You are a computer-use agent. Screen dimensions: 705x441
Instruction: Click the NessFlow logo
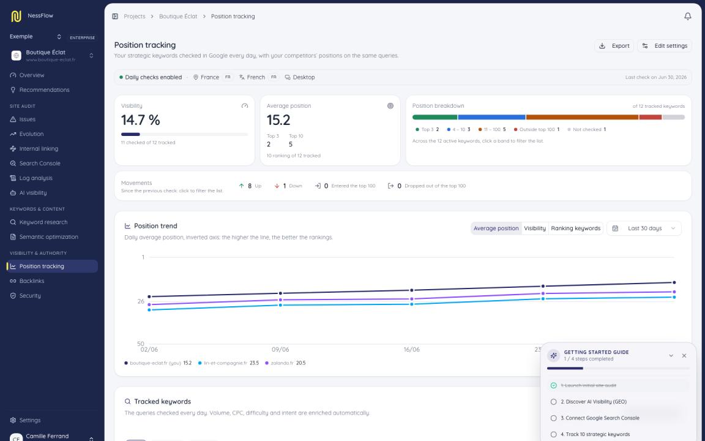point(16,16)
